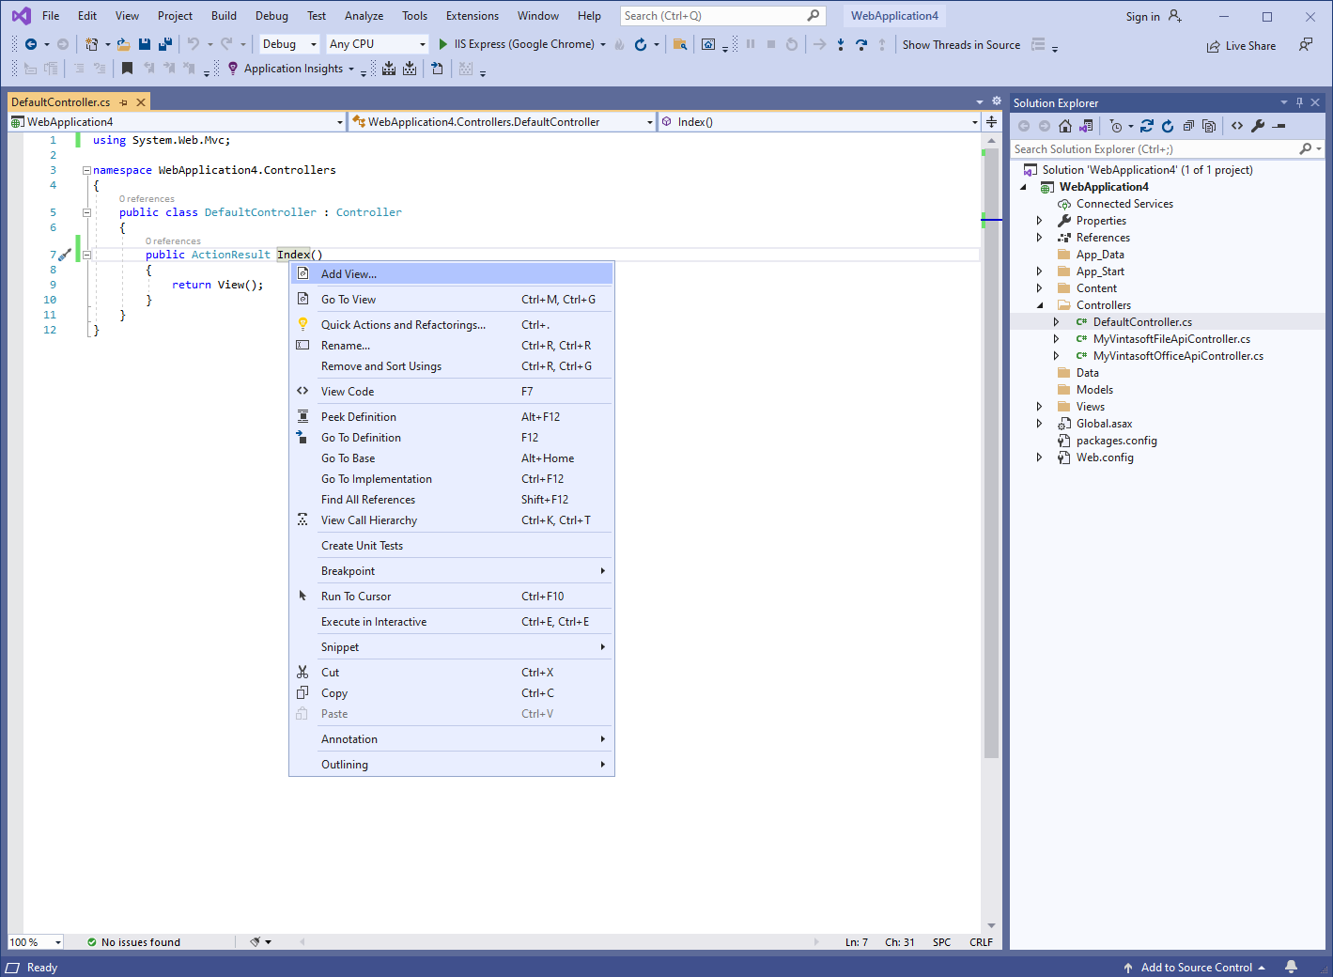Collapse the Controllers folder node

pyautogui.click(x=1039, y=305)
